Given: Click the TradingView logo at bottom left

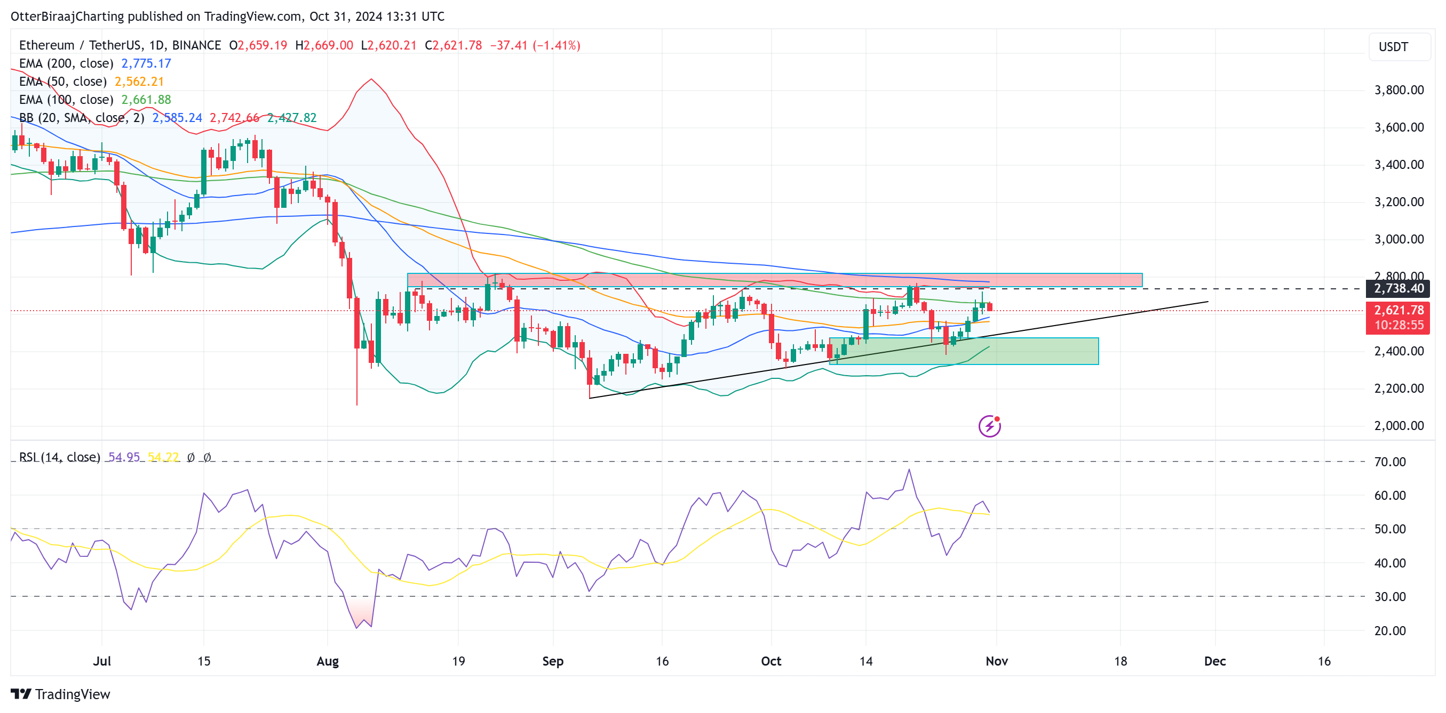Looking at the screenshot, I should click(61, 694).
